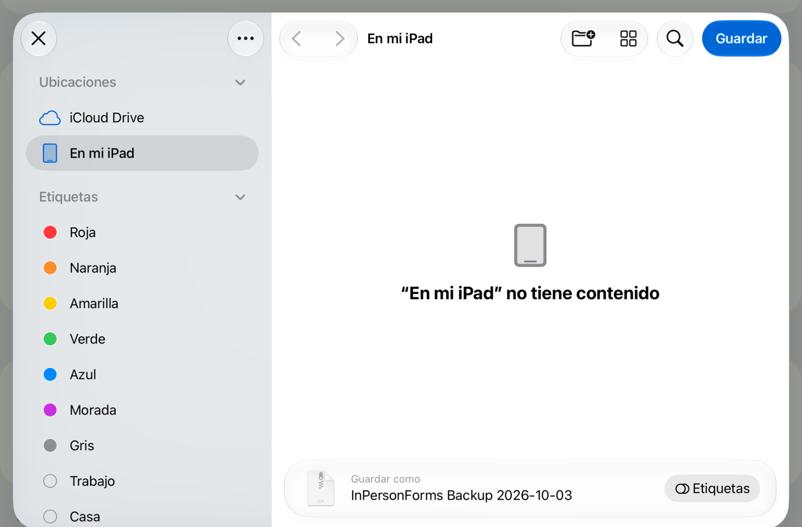Image resolution: width=802 pixels, height=527 pixels.
Task: Collapse the Ubicaciones section
Action: pyautogui.click(x=240, y=82)
